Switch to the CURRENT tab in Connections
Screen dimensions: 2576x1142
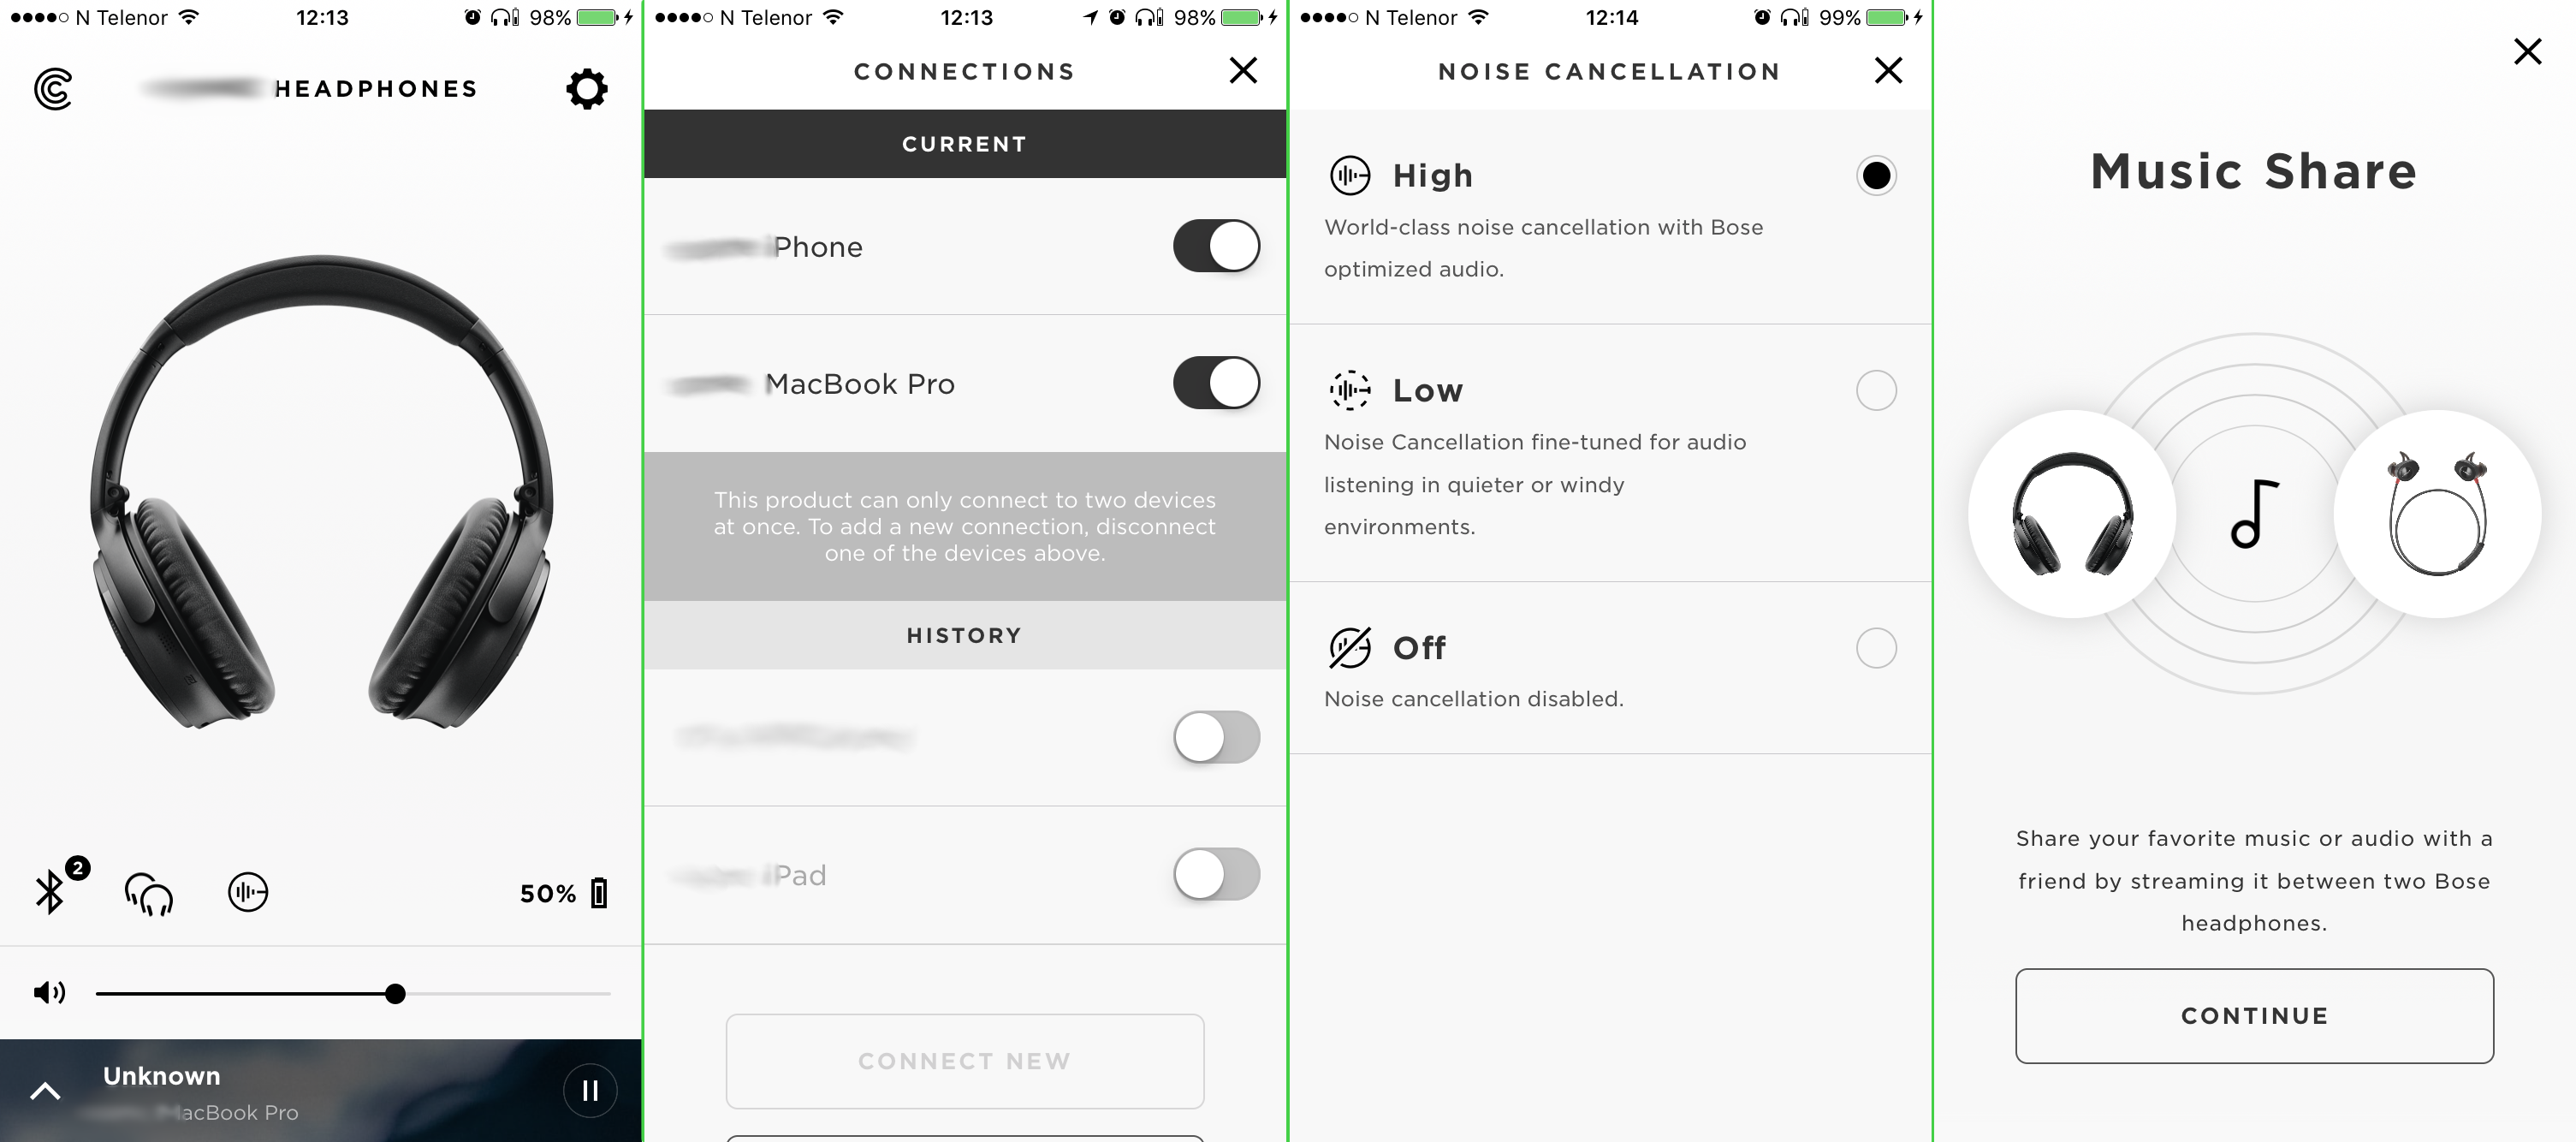(966, 145)
